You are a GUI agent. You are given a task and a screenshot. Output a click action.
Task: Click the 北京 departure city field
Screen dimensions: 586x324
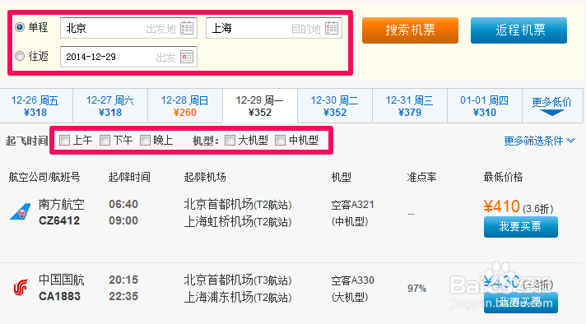coord(128,28)
